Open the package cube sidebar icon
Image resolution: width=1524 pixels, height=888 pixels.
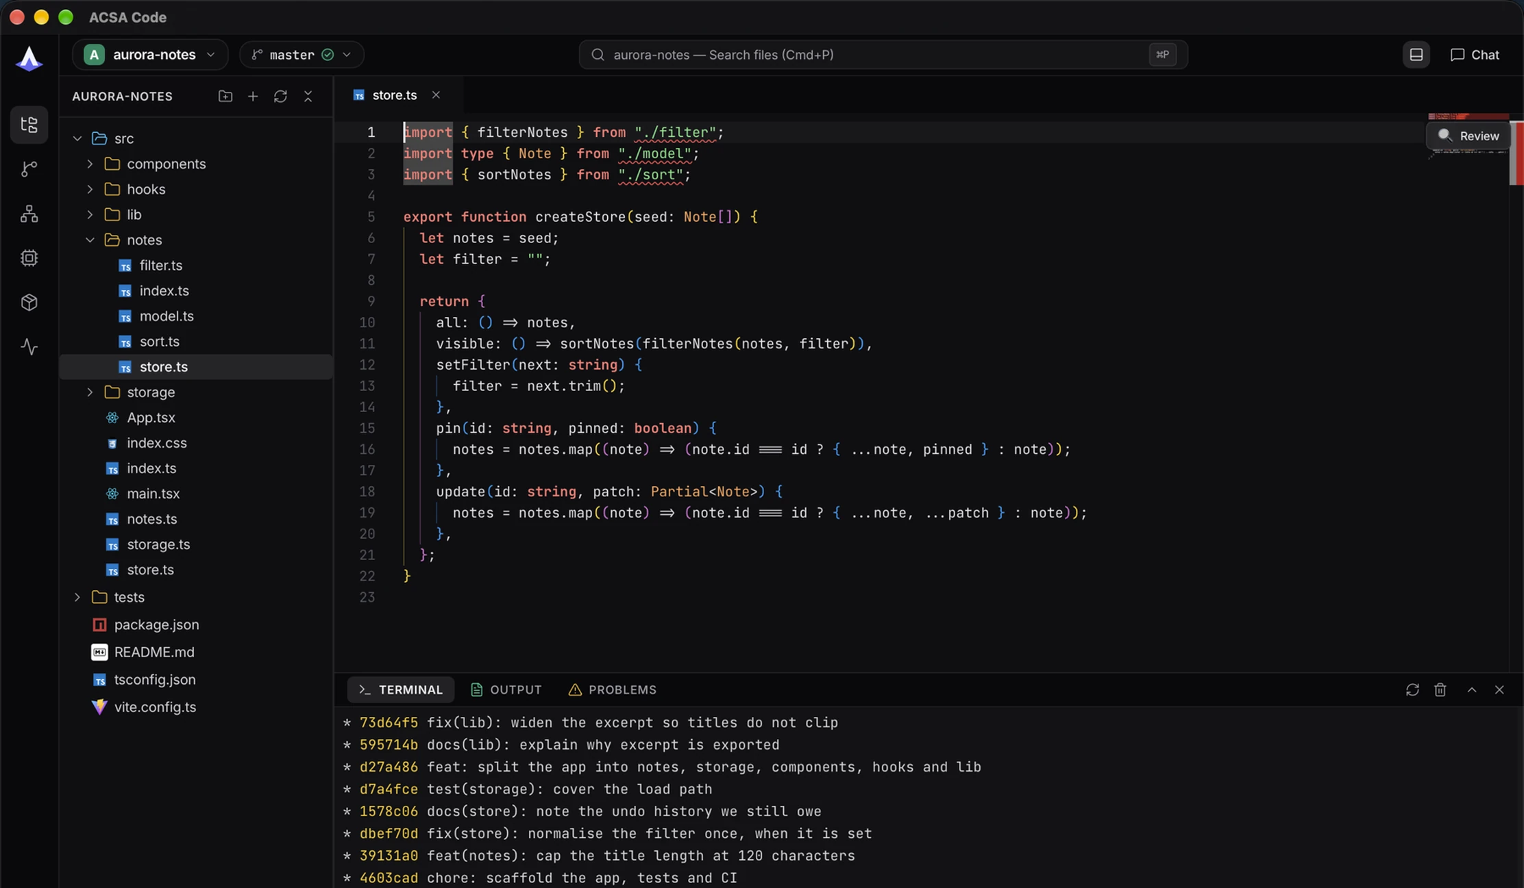[29, 303]
